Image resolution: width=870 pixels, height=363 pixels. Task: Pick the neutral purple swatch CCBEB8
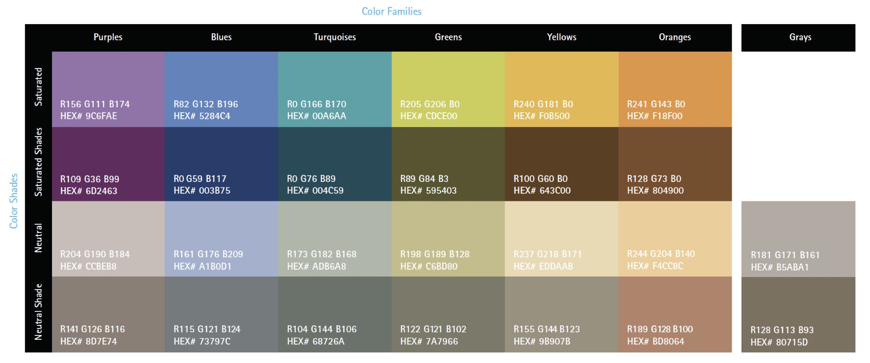tap(108, 238)
